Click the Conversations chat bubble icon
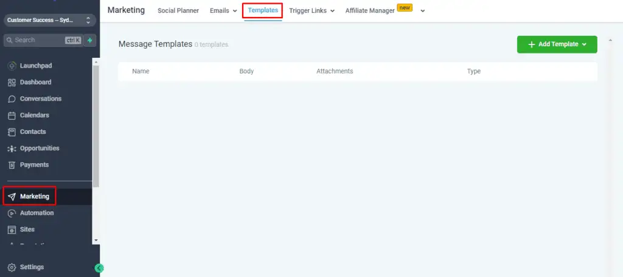 coord(12,99)
